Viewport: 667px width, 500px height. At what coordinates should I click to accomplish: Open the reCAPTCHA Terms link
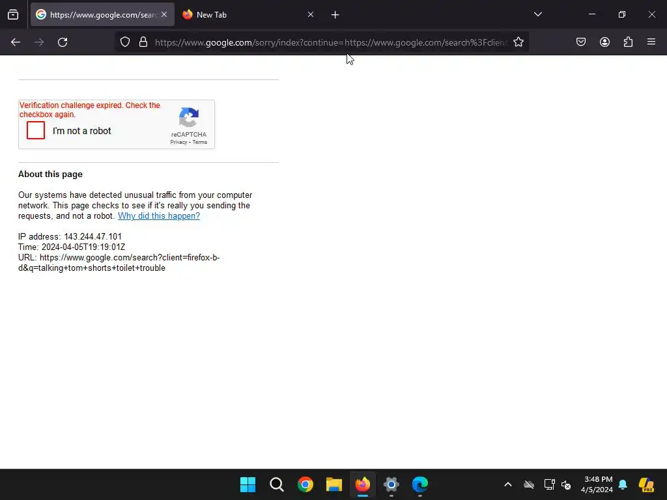pos(200,143)
